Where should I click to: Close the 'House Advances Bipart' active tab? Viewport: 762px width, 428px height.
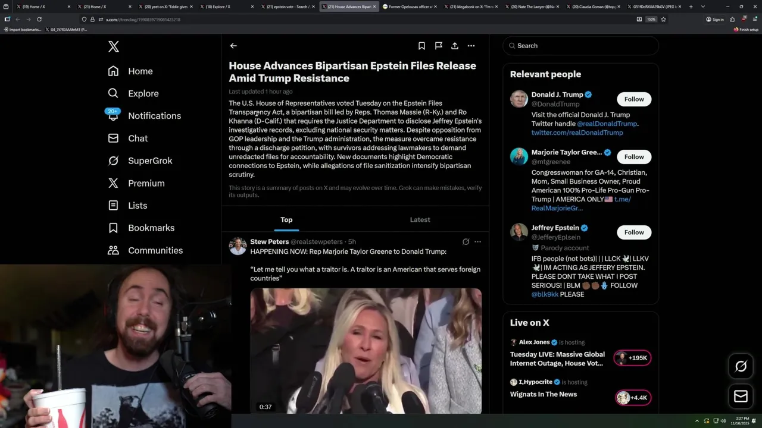tap(374, 7)
